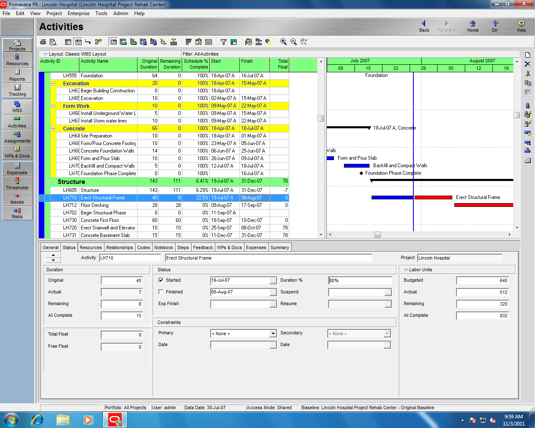
Task: Open the Enterprise menu
Action: (79, 13)
